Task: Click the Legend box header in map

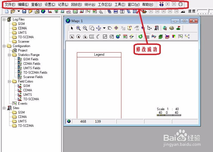Action: coord(99,55)
